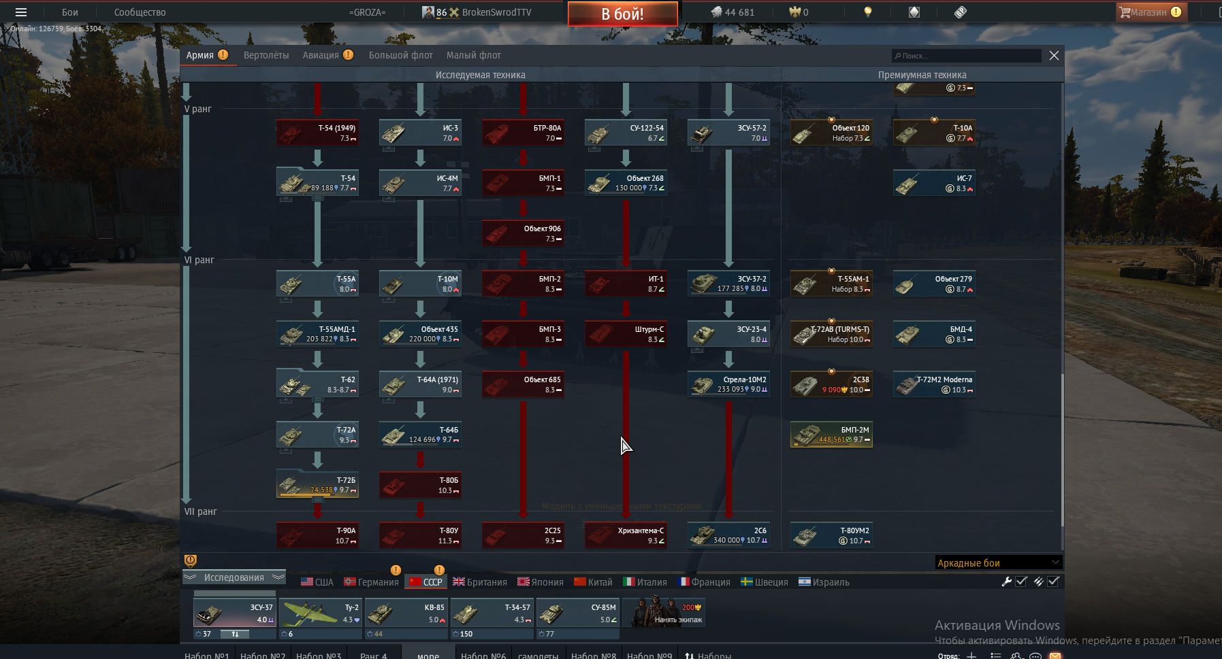The width and height of the screenshot is (1222, 659).
Task: Select the Ту-2 crew slot
Action: pos(321,612)
